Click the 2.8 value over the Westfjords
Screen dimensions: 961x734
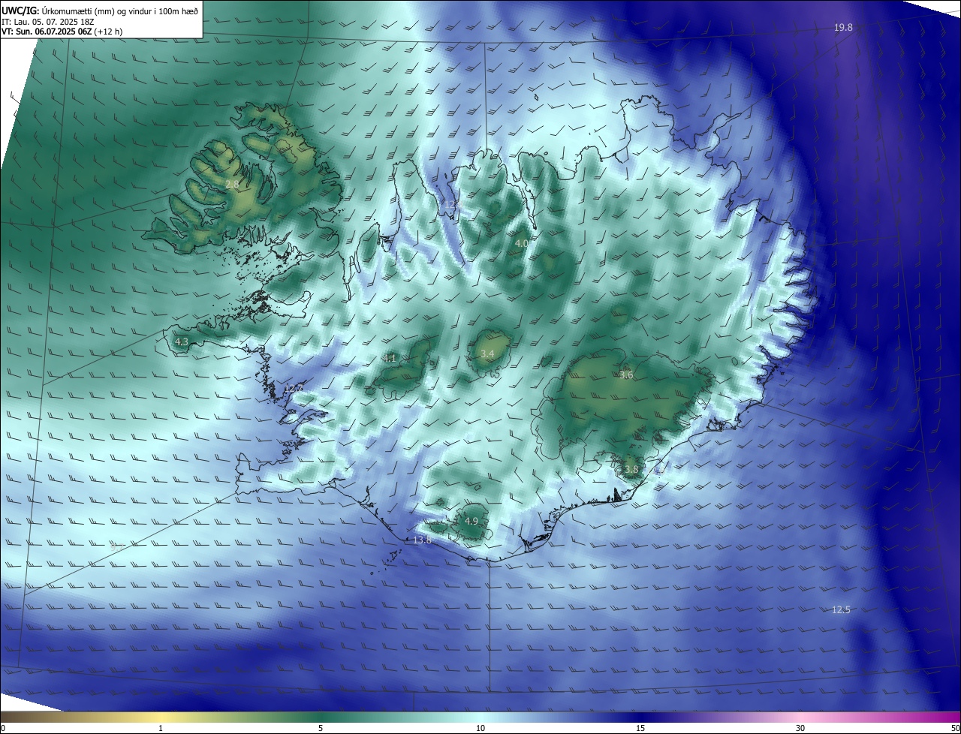tap(232, 184)
